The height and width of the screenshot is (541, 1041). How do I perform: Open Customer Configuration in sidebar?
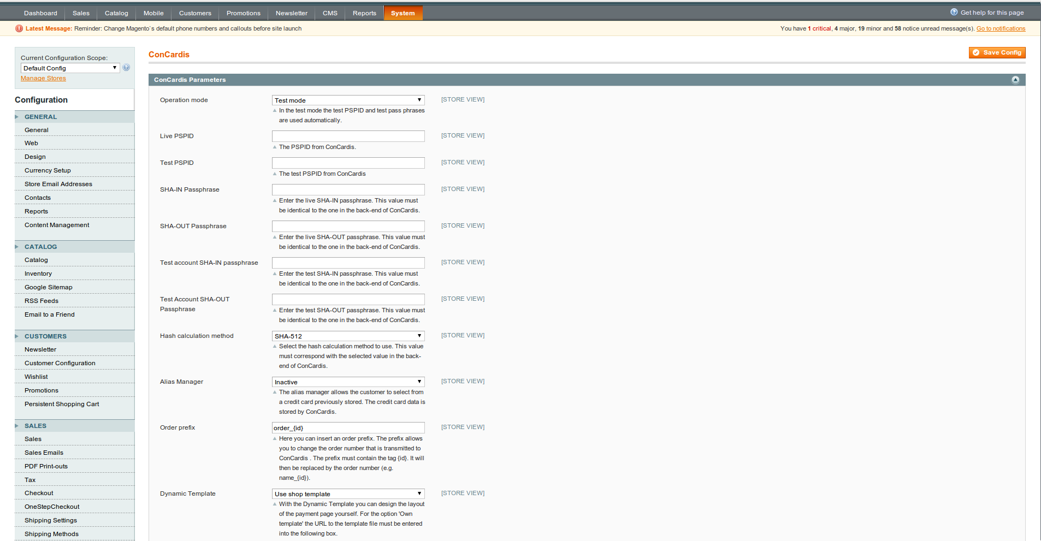pyautogui.click(x=60, y=363)
